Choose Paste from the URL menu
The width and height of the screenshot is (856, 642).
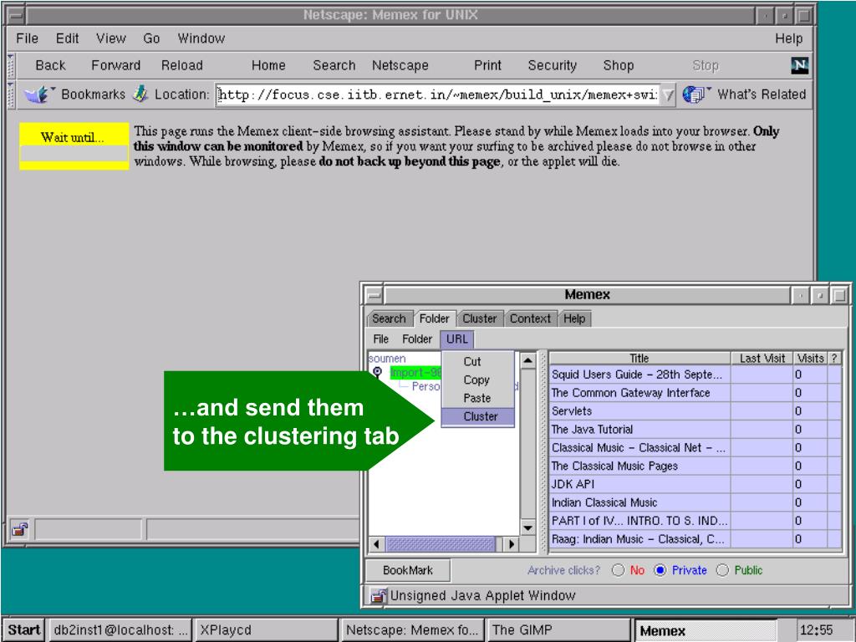477,398
